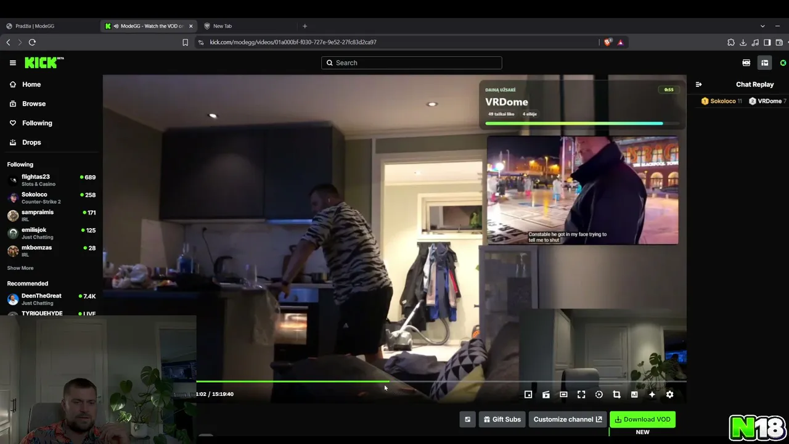Click Customize channel button

point(568,419)
